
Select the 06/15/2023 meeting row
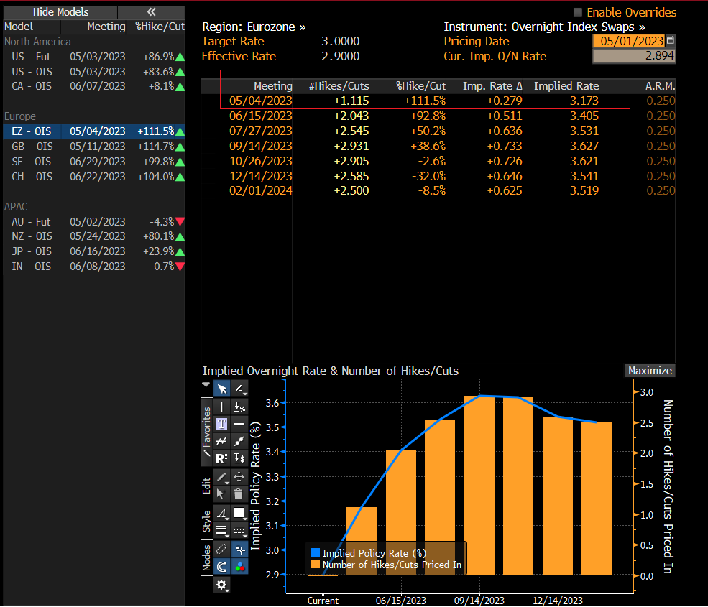pyautogui.click(x=438, y=116)
